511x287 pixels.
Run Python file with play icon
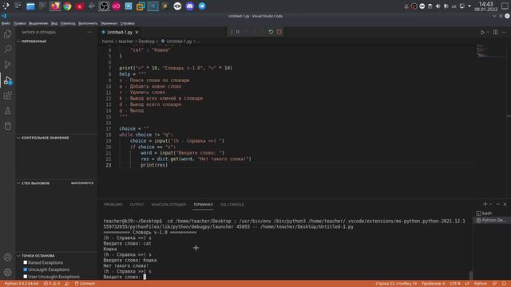pyautogui.click(x=482, y=32)
